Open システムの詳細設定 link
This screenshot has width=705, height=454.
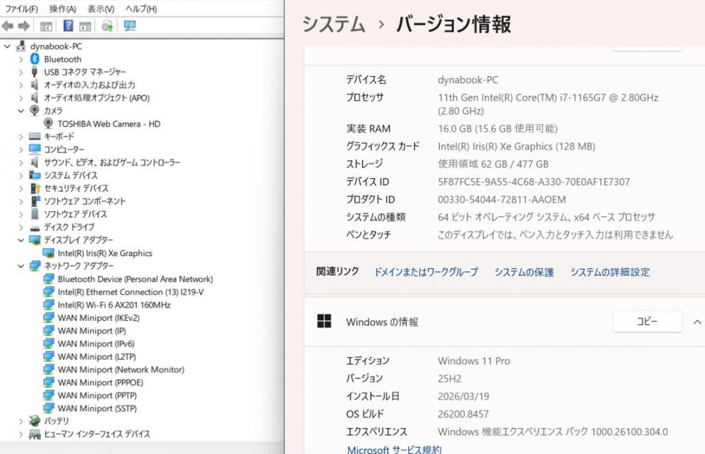click(x=610, y=272)
